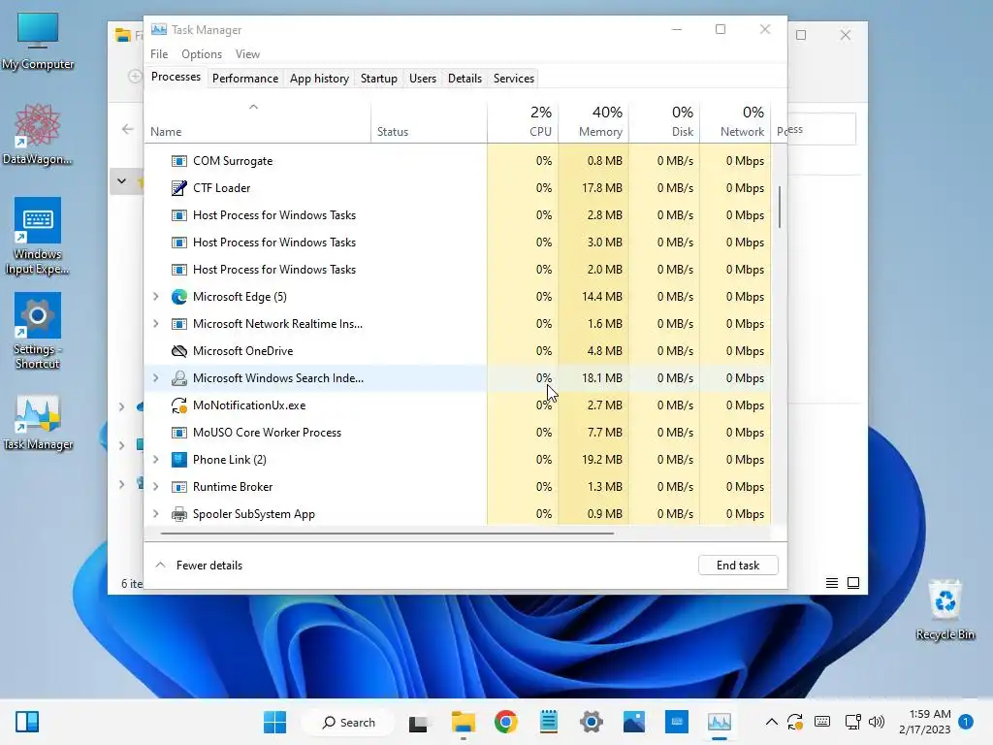Open Windows Input Experience desktop shortcut
The width and height of the screenshot is (993, 745).
38,237
